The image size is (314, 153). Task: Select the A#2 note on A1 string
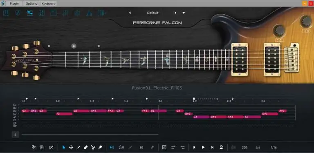click(235, 117)
